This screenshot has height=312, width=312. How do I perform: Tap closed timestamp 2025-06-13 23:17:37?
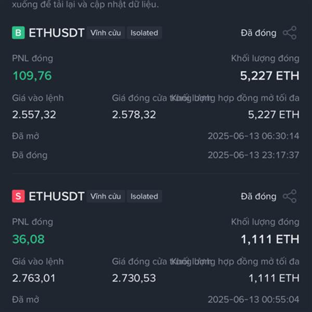(x=253, y=155)
